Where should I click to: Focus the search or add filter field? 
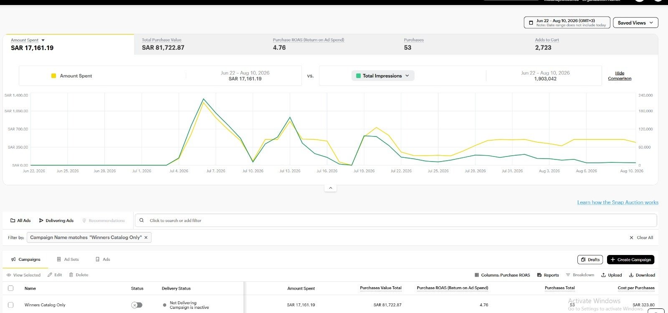[396, 220]
